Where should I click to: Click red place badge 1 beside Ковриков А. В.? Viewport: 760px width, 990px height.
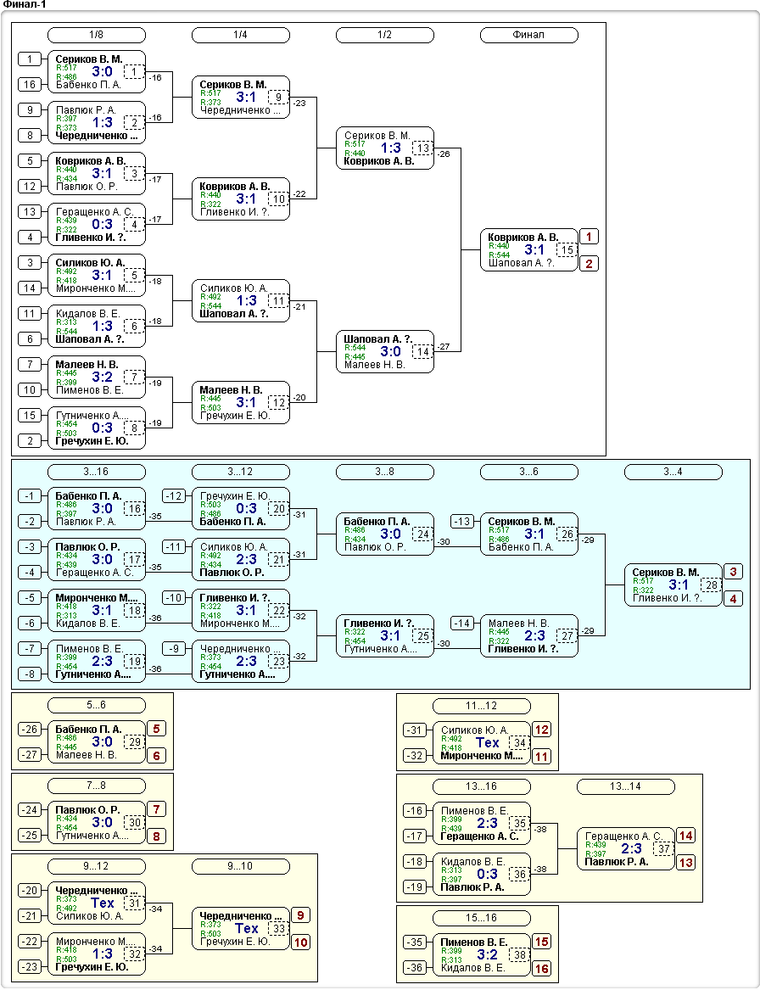[x=590, y=237]
